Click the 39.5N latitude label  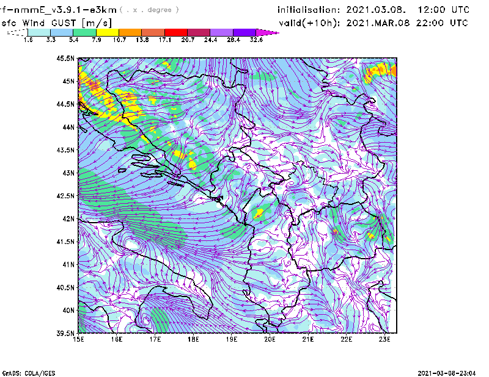pos(65,334)
